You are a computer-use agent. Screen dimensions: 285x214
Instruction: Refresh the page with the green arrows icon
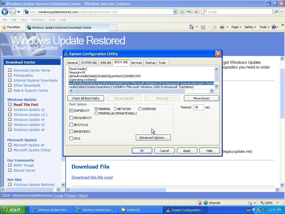(189, 12)
